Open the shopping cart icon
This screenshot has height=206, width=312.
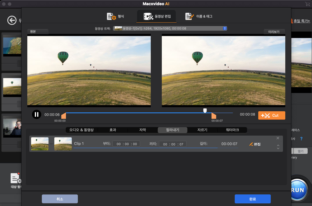[x=307, y=4]
